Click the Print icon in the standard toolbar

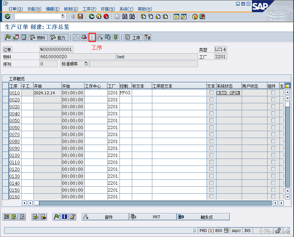[117, 17]
